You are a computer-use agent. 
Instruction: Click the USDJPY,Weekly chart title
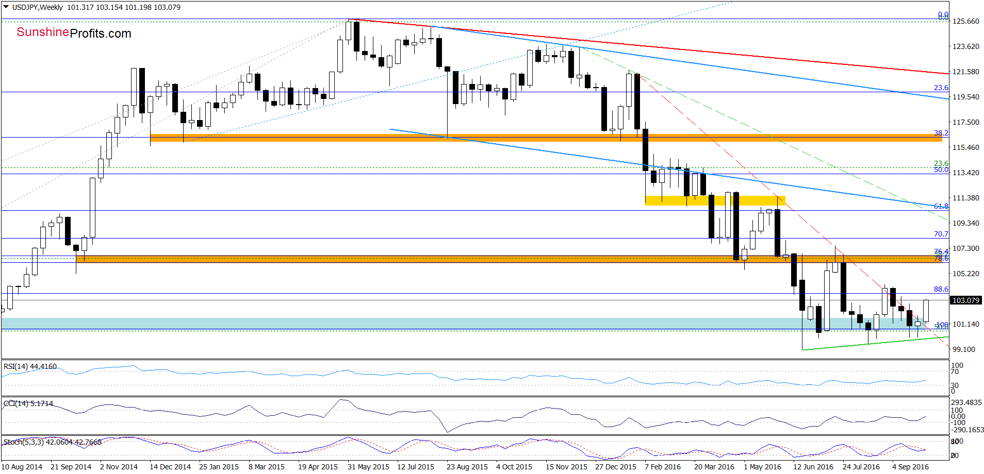coord(37,7)
